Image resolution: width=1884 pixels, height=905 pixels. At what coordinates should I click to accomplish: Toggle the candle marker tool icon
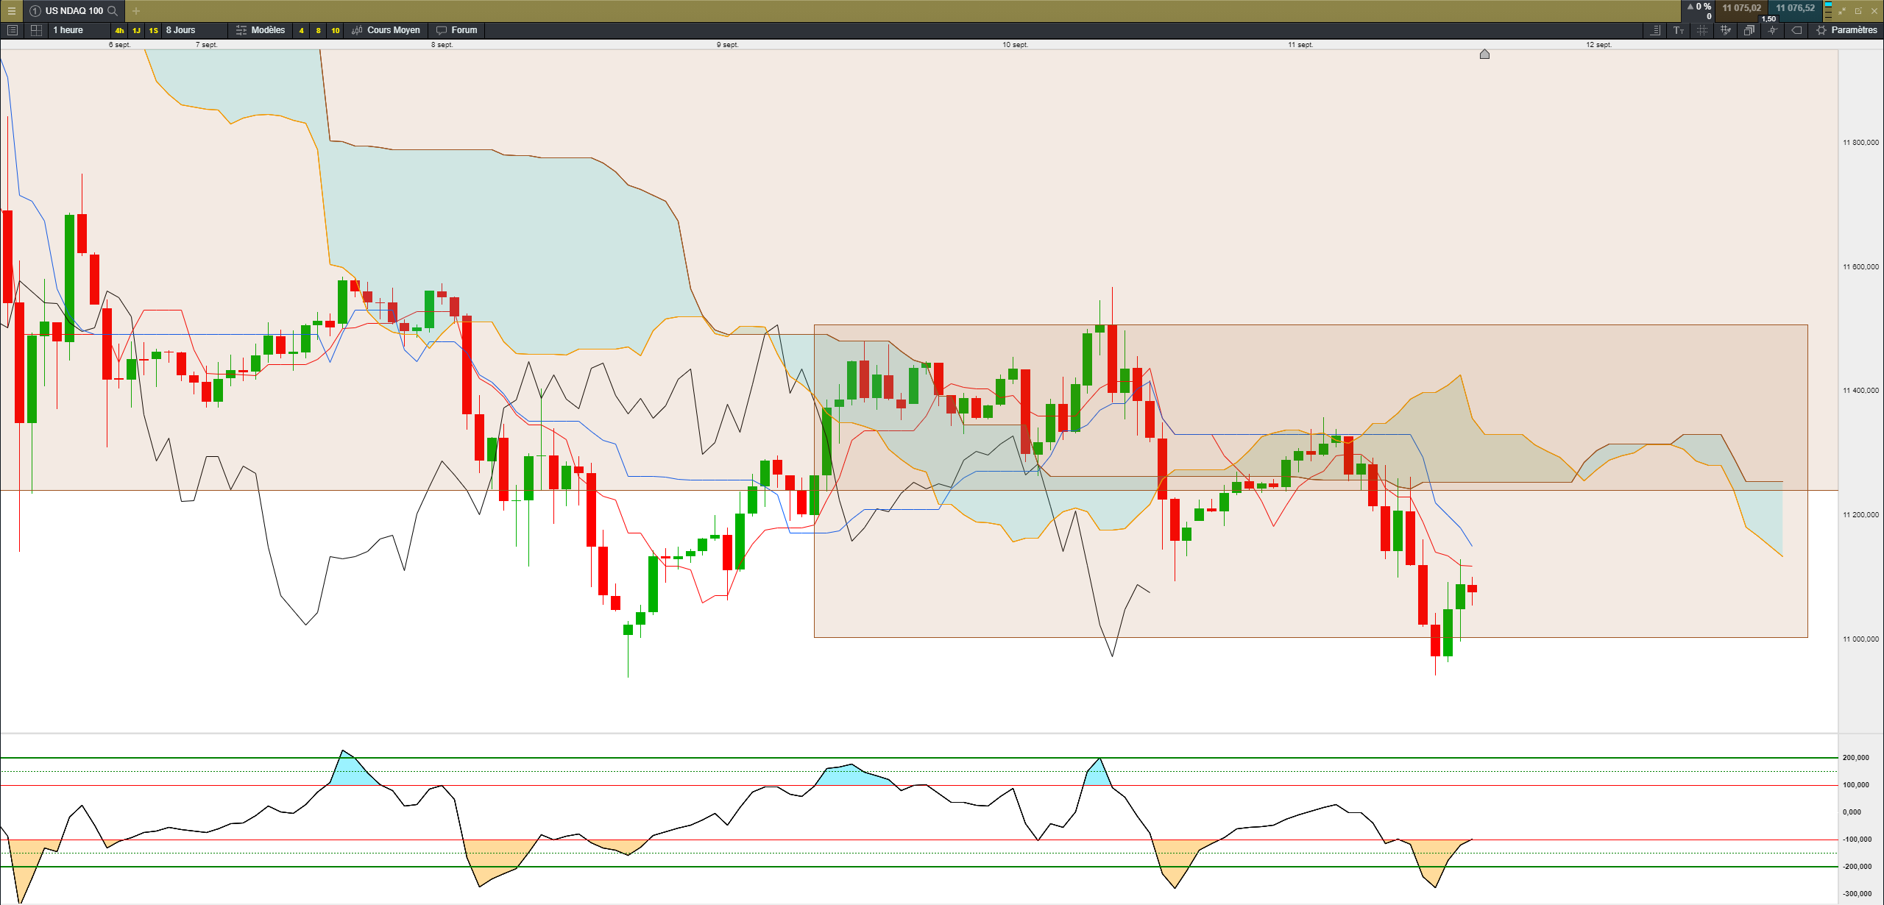tap(1773, 30)
